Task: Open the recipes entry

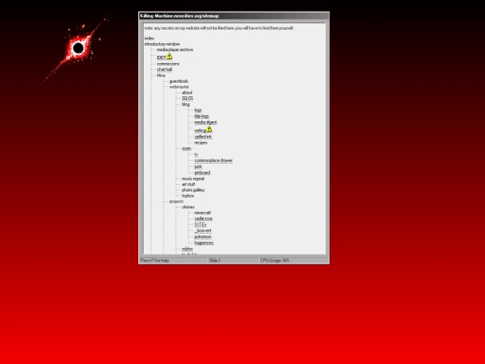Action: coord(201,143)
